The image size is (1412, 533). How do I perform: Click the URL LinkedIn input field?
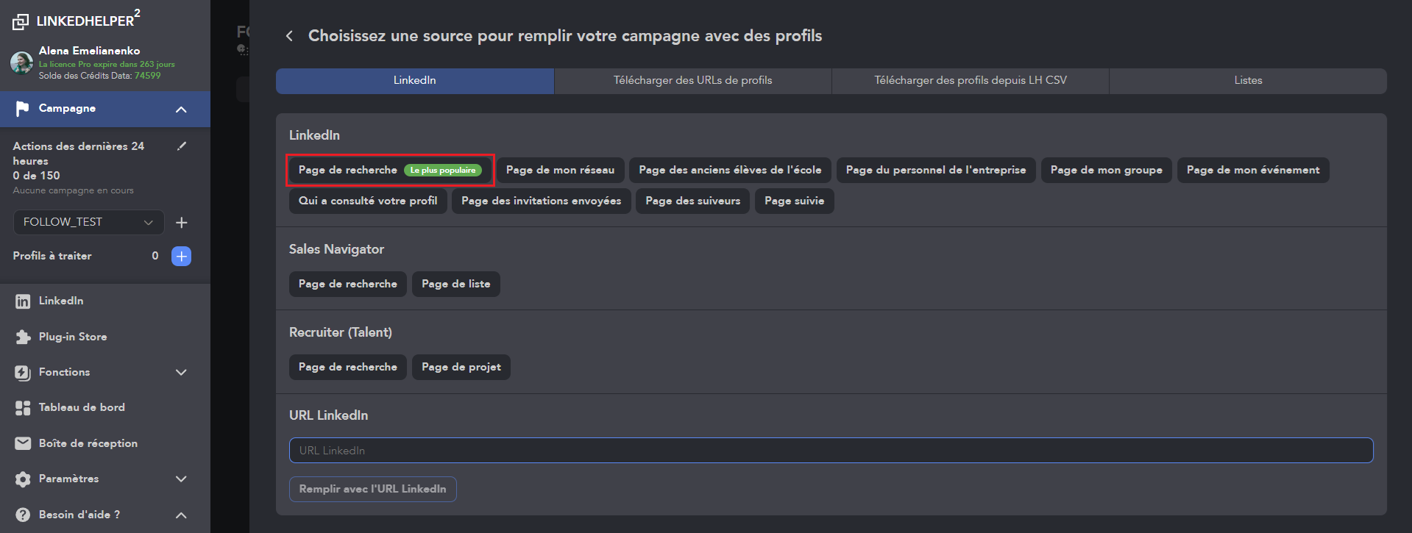831,451
